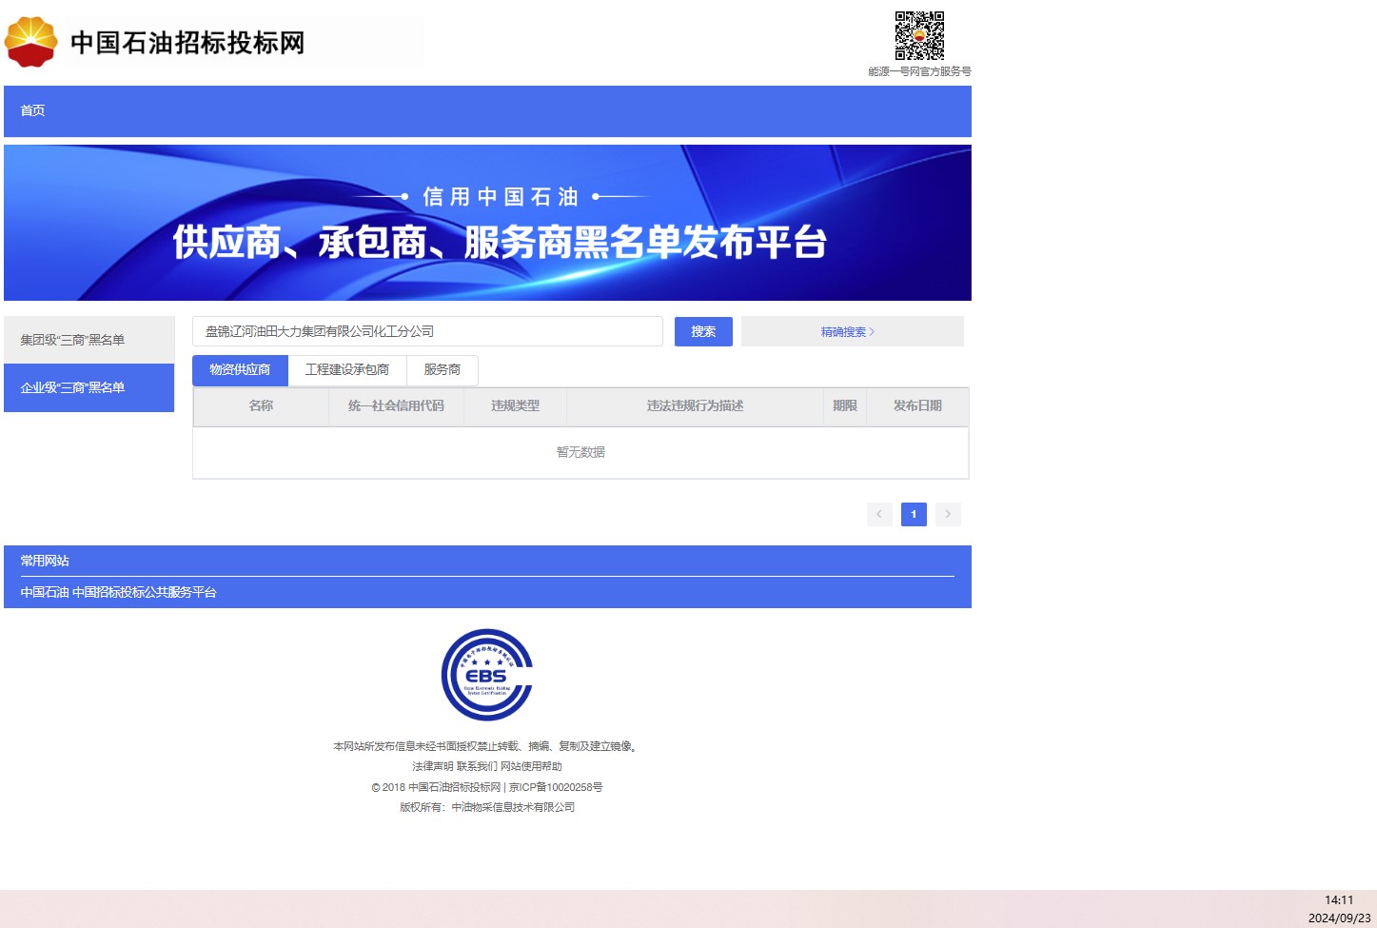This screenshot has height=928, width=1377.
Task: Switch to the 工程建设承包商 tab
Action: [x=347, y=369]
